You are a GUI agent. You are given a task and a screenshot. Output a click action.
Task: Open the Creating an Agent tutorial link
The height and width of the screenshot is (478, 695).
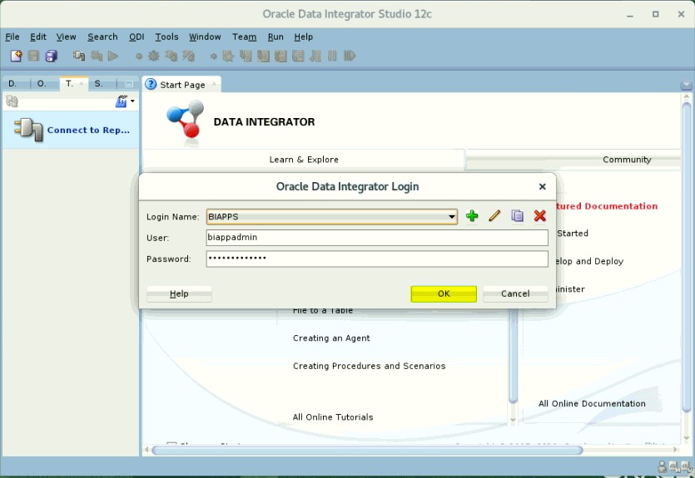pos(331,338)
